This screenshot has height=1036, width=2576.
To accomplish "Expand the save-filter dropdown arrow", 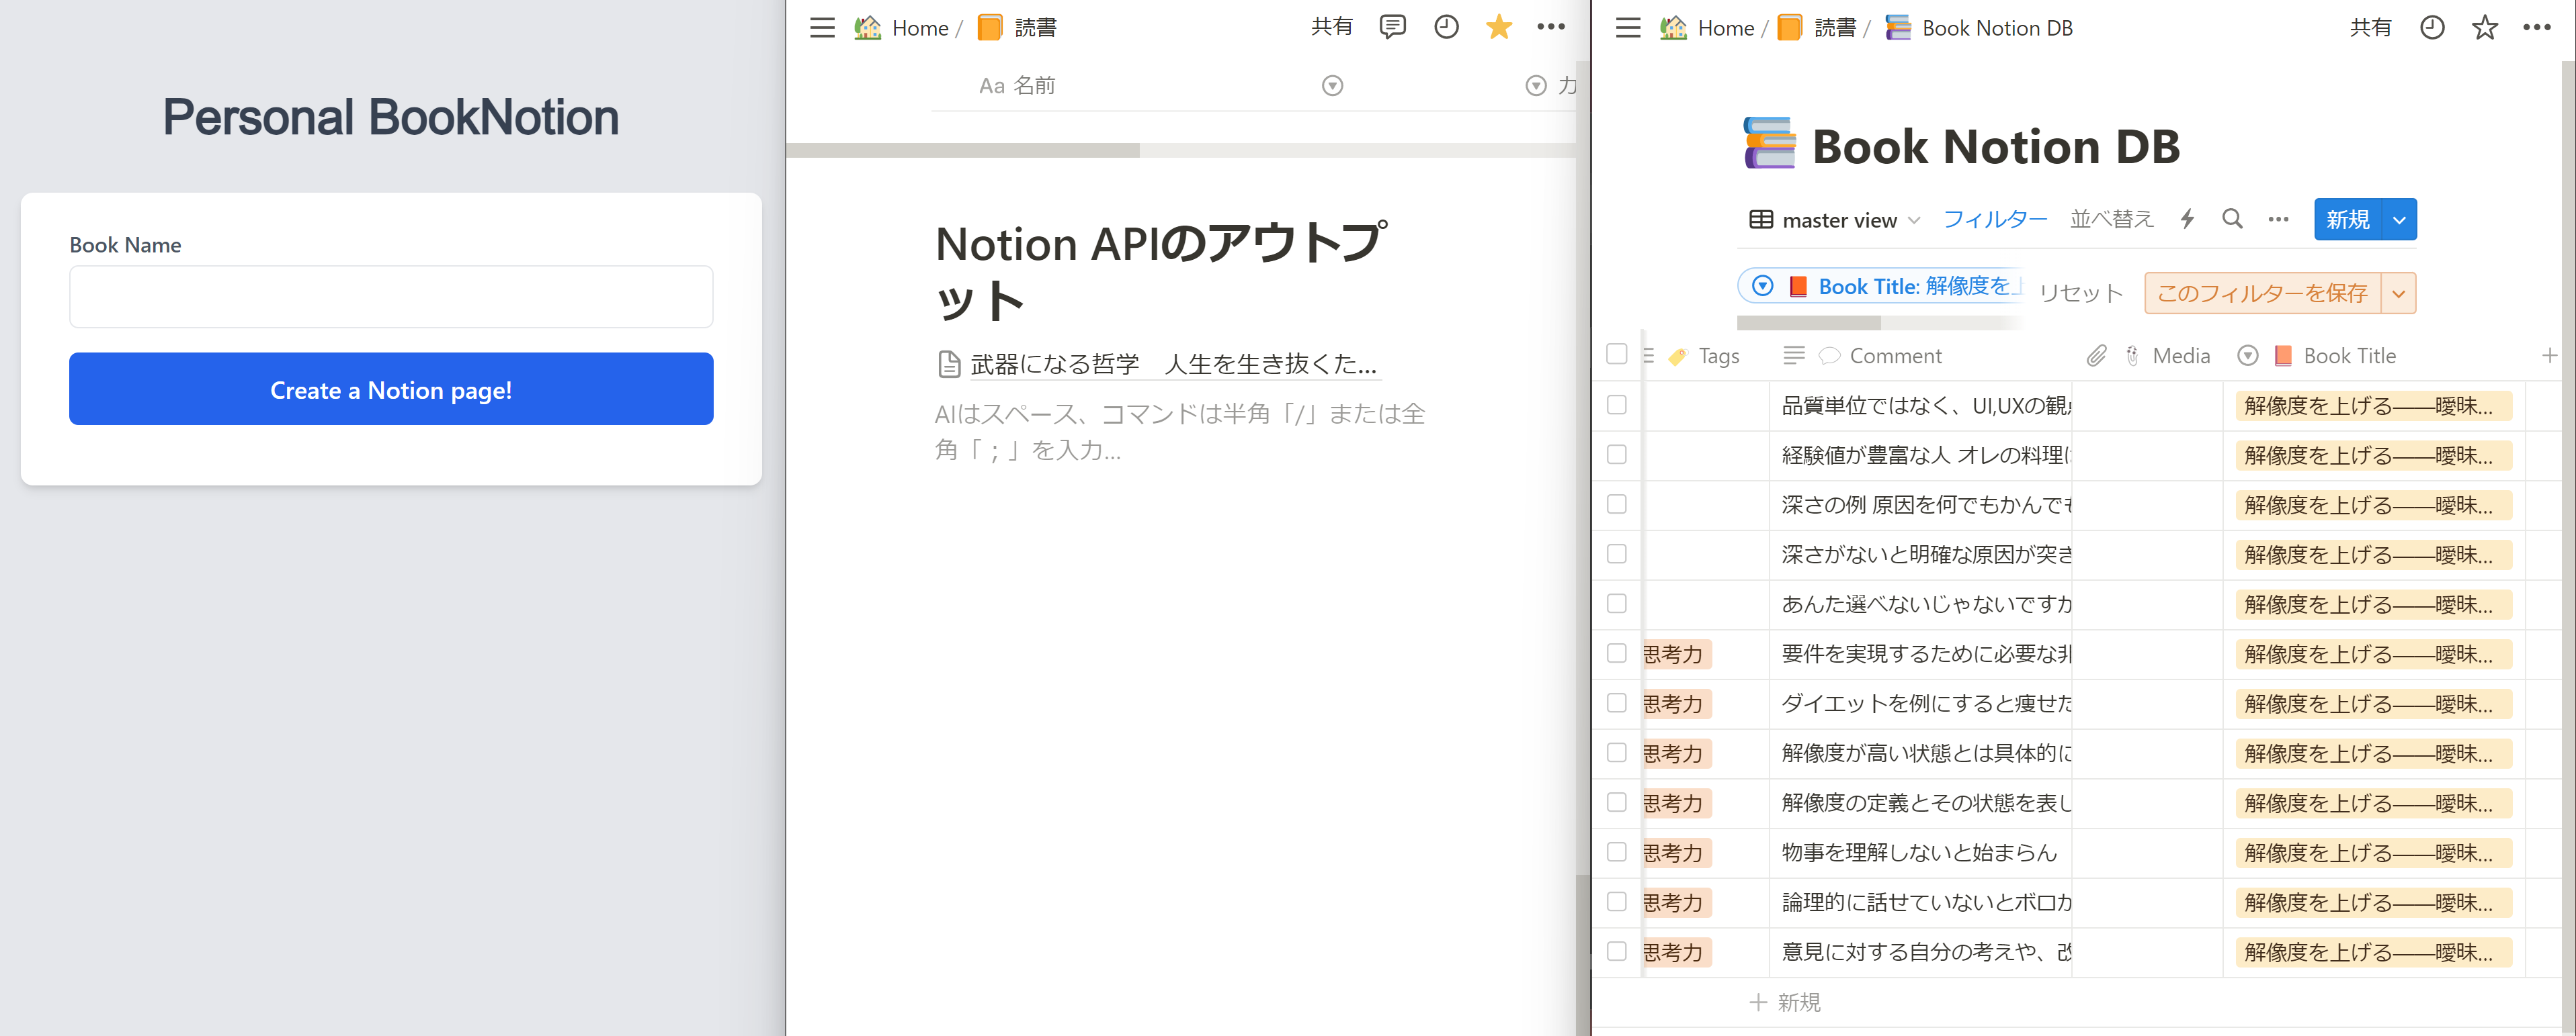I will pyautogui.click(x=2398, y=293).
